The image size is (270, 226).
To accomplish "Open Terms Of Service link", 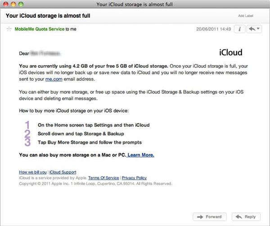I will coord(103,178).
